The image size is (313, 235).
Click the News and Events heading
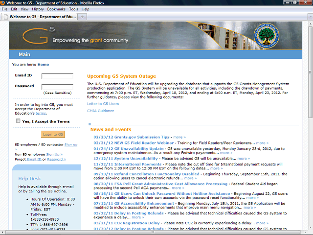[111, 129]
